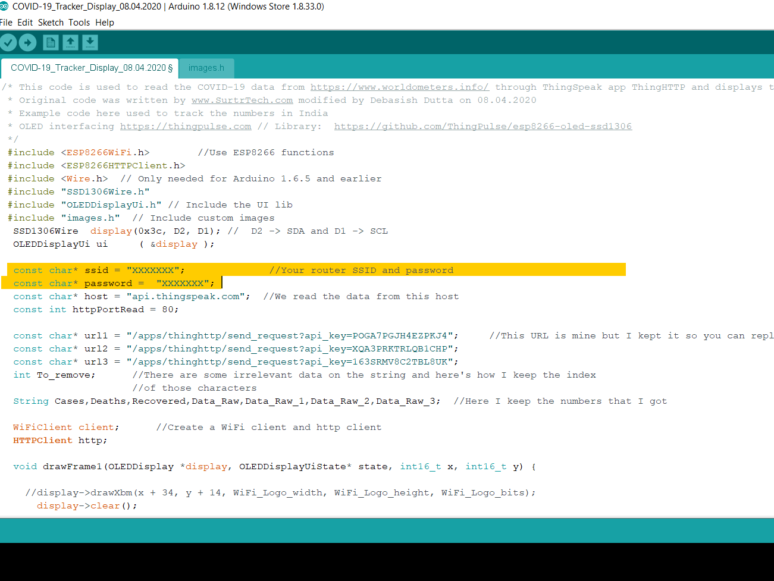Open the github.com/ThingPulse esp8266-oled-ssd1306 link
The width and height of the screenshot is (774, 581).
(483, 126)
